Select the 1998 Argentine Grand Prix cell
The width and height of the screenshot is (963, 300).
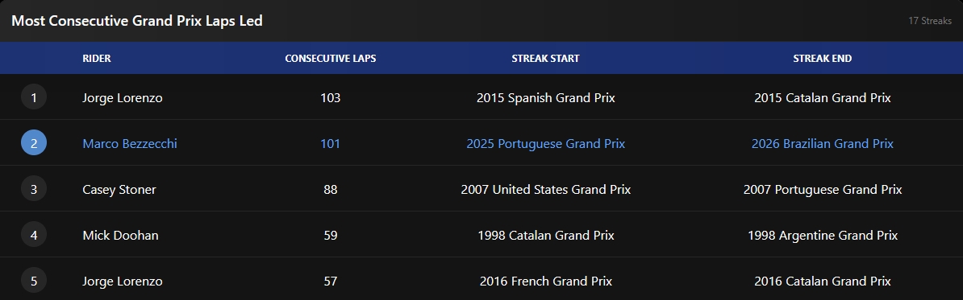[823, 236]
